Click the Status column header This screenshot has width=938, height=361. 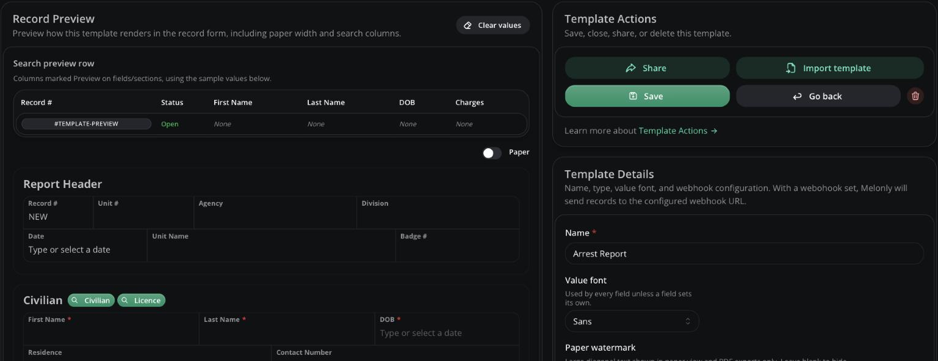pos(172,102)
